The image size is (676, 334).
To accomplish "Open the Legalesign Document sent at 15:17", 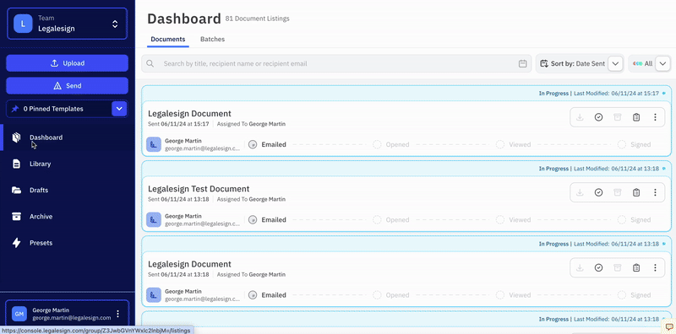I will [x=189, y=114].
